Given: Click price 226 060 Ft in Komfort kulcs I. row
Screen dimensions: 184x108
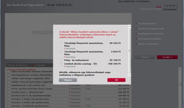Looking at the screenshot, I should coord(124,92).
